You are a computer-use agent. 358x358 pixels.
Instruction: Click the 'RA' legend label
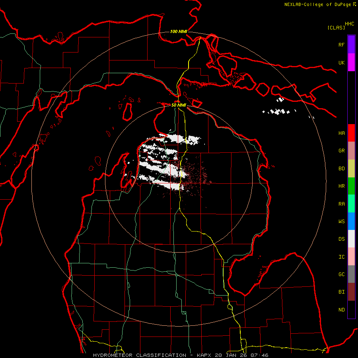pos(341,204)
